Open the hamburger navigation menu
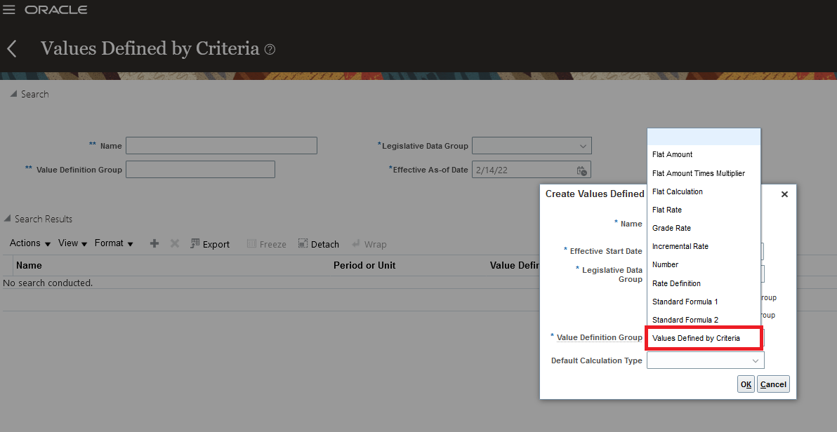 (x=10, y=11)
